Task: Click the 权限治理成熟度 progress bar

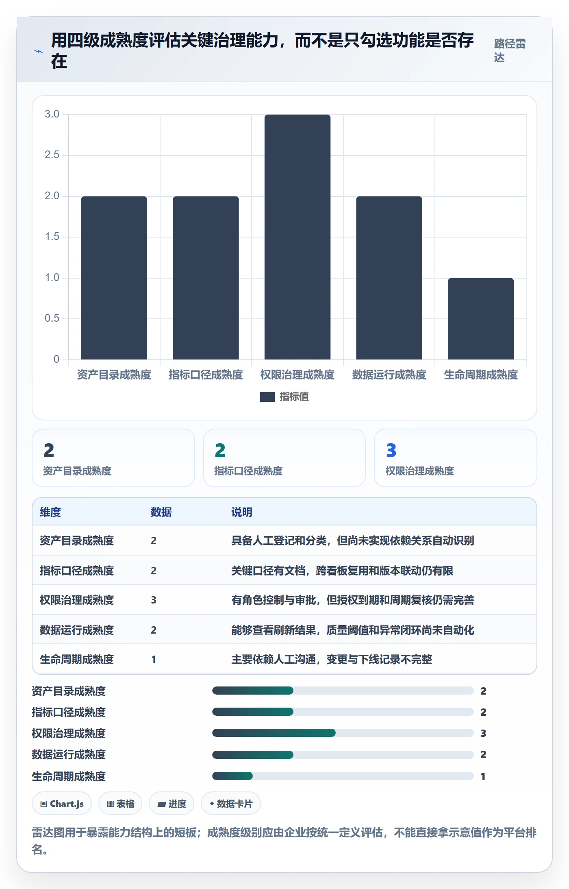Action: click(343, 733)
